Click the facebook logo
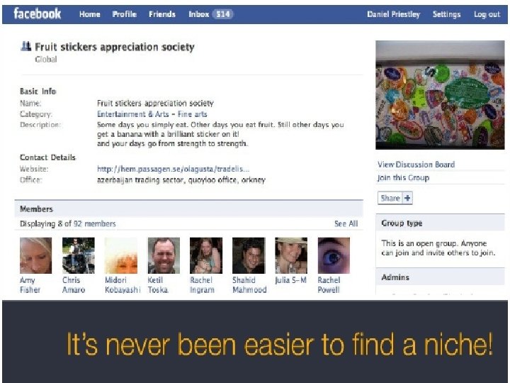The image size is (510, 383). click(x=37, y=13)
